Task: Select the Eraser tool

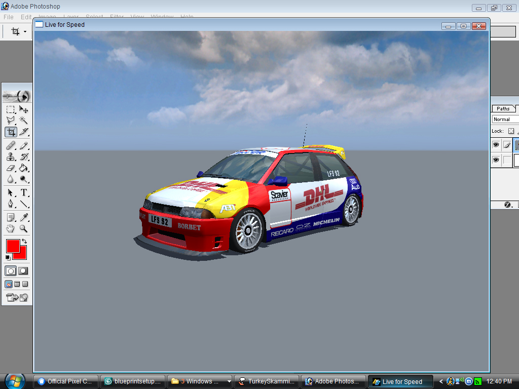Action: (10, 168)
